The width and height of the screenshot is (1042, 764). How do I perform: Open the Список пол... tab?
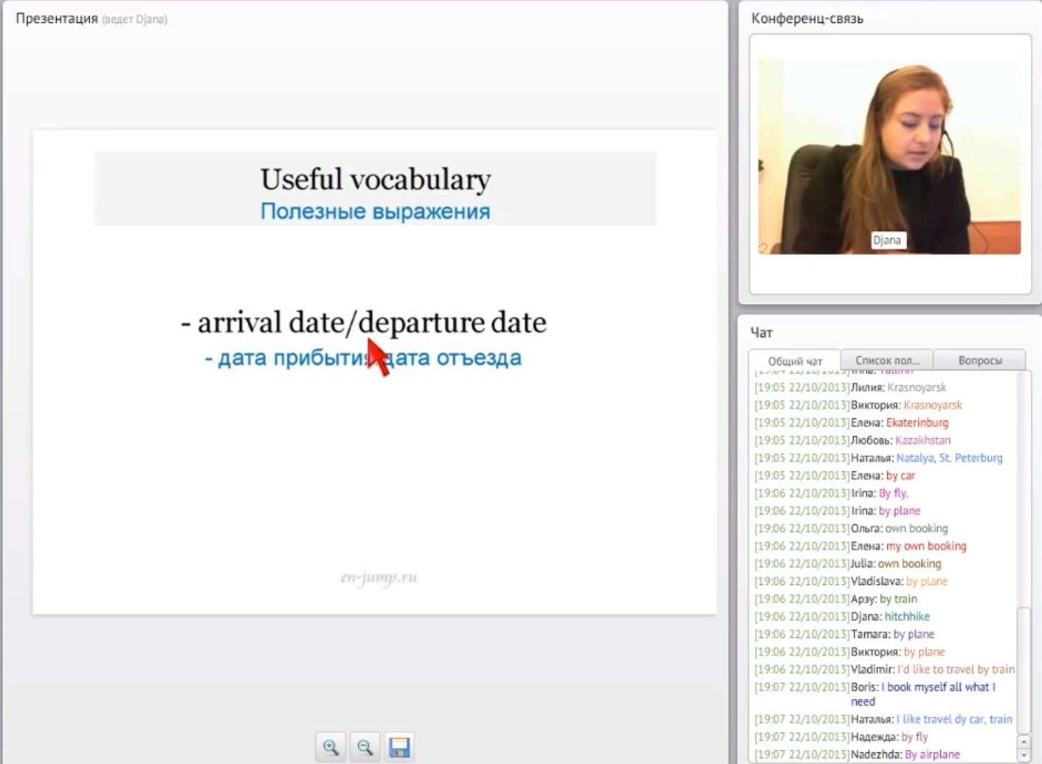pyautogui.click(x=887, y=360)
